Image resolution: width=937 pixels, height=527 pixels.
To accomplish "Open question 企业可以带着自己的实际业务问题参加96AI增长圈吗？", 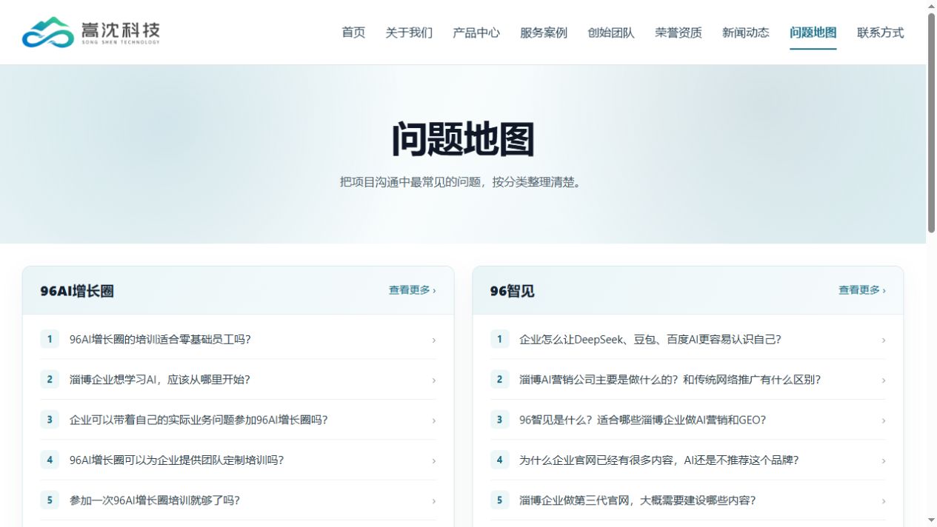I will pos(238,420).
